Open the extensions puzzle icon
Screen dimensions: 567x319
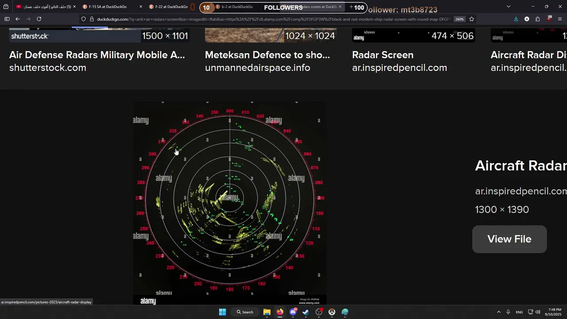point(537,19)
